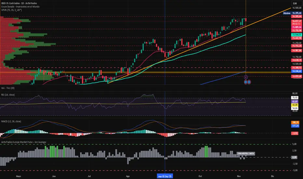This screenshot has width=303, height=179.
Task: Click the 15.250,00 price axis value
Action: click(297, 43)
